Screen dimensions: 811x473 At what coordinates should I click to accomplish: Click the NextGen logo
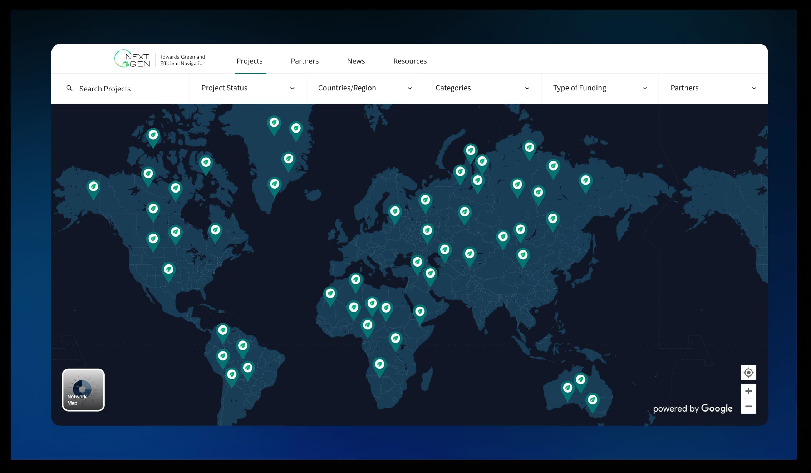pos(132,59)
